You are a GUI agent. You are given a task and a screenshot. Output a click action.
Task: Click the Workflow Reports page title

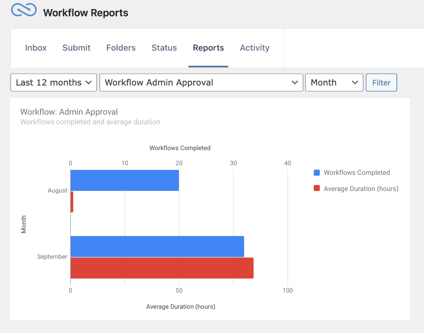[85, 13]
